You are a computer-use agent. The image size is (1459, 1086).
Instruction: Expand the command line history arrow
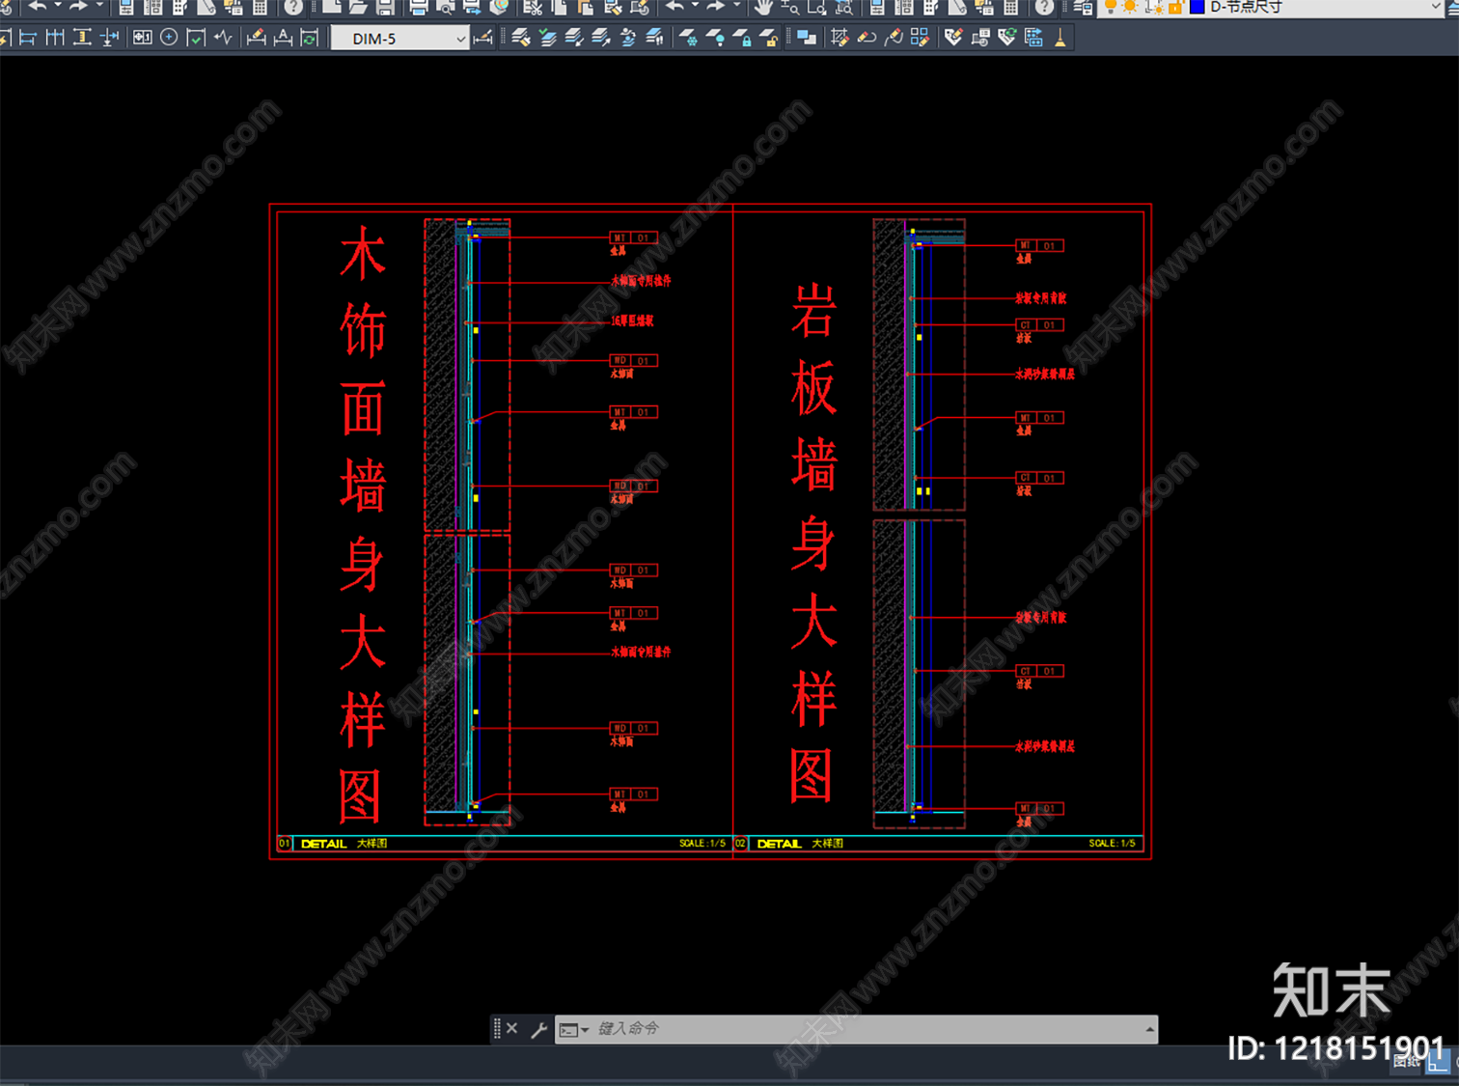coord(1149,1029)
